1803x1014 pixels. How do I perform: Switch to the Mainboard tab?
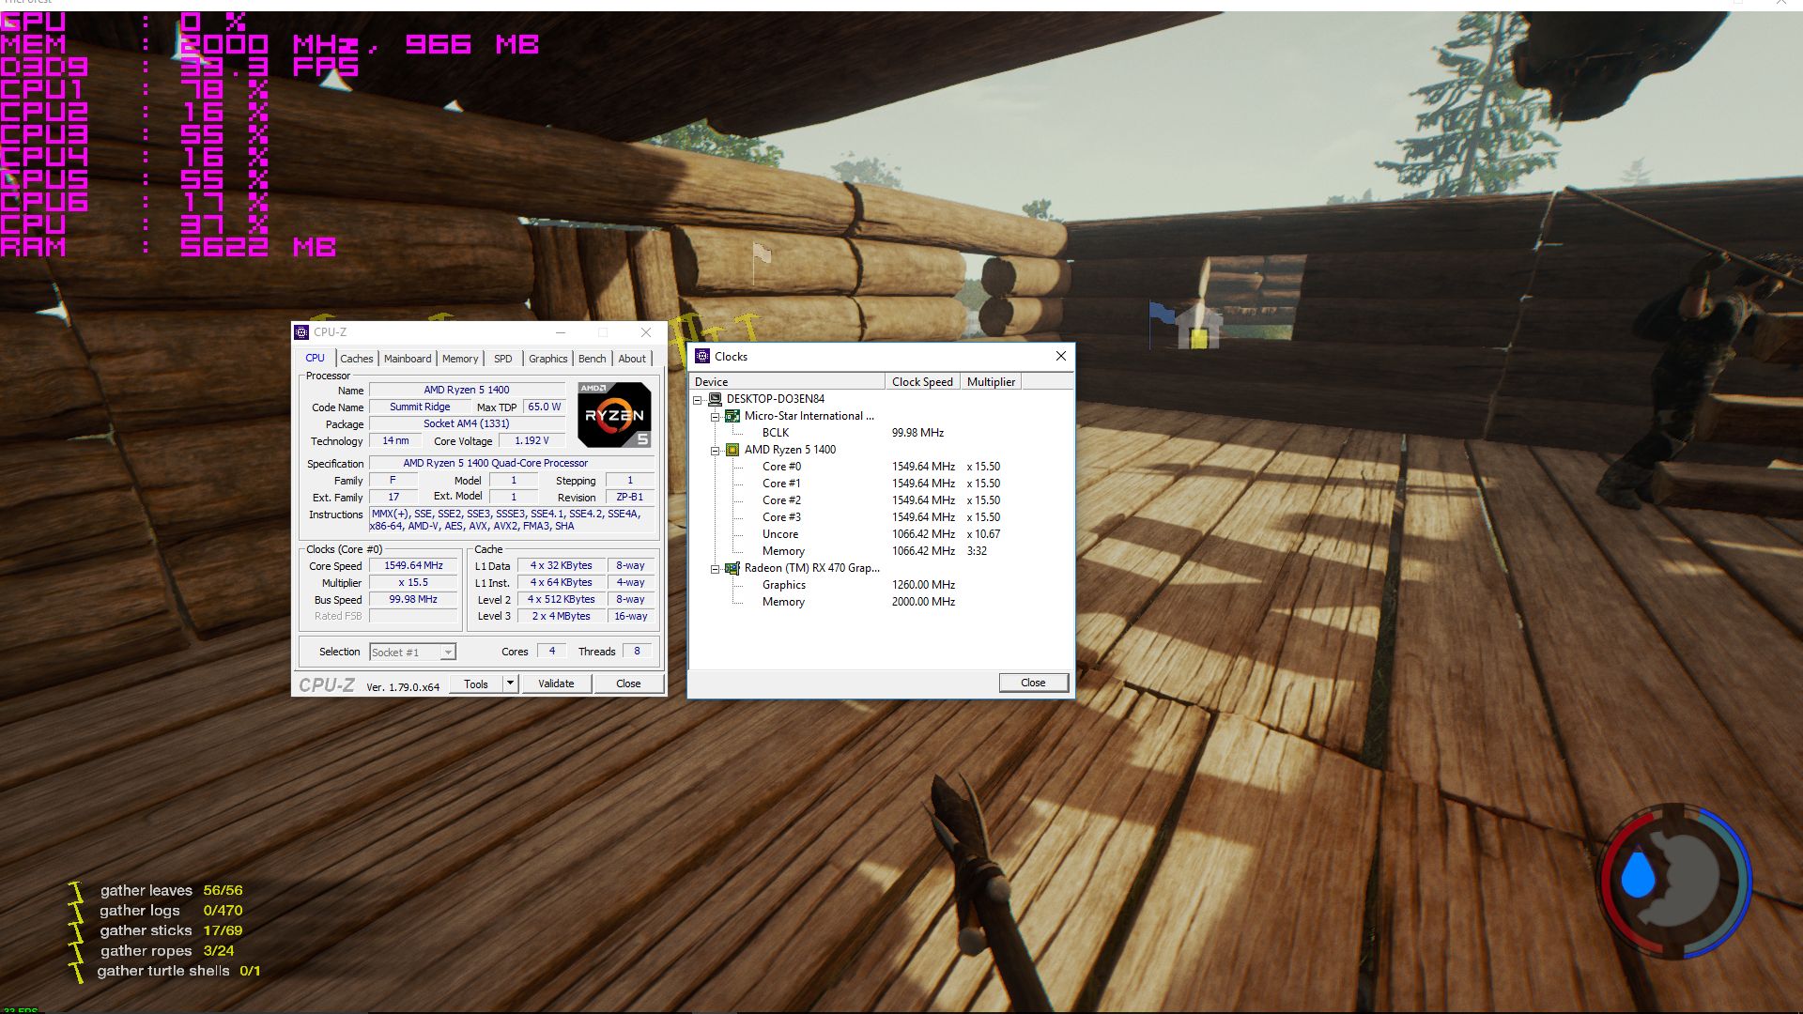(x=408, y=359)
